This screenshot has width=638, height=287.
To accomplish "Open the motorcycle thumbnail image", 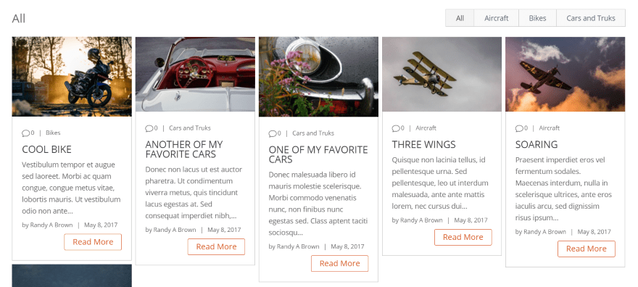I will click(x=72, y=77).
